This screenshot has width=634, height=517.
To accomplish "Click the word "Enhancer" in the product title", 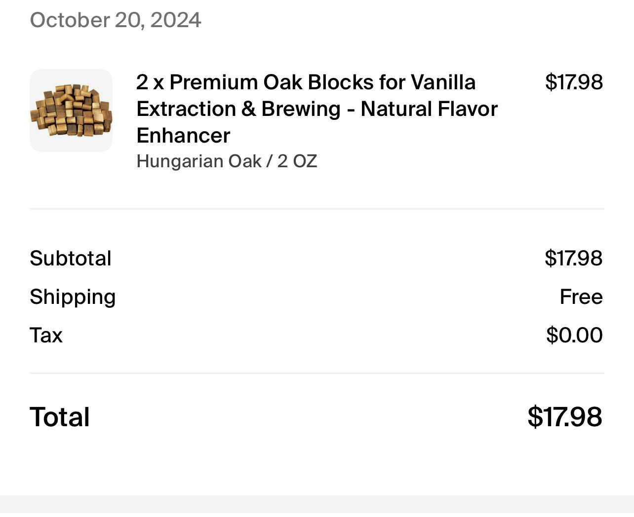I will point(183,136).
